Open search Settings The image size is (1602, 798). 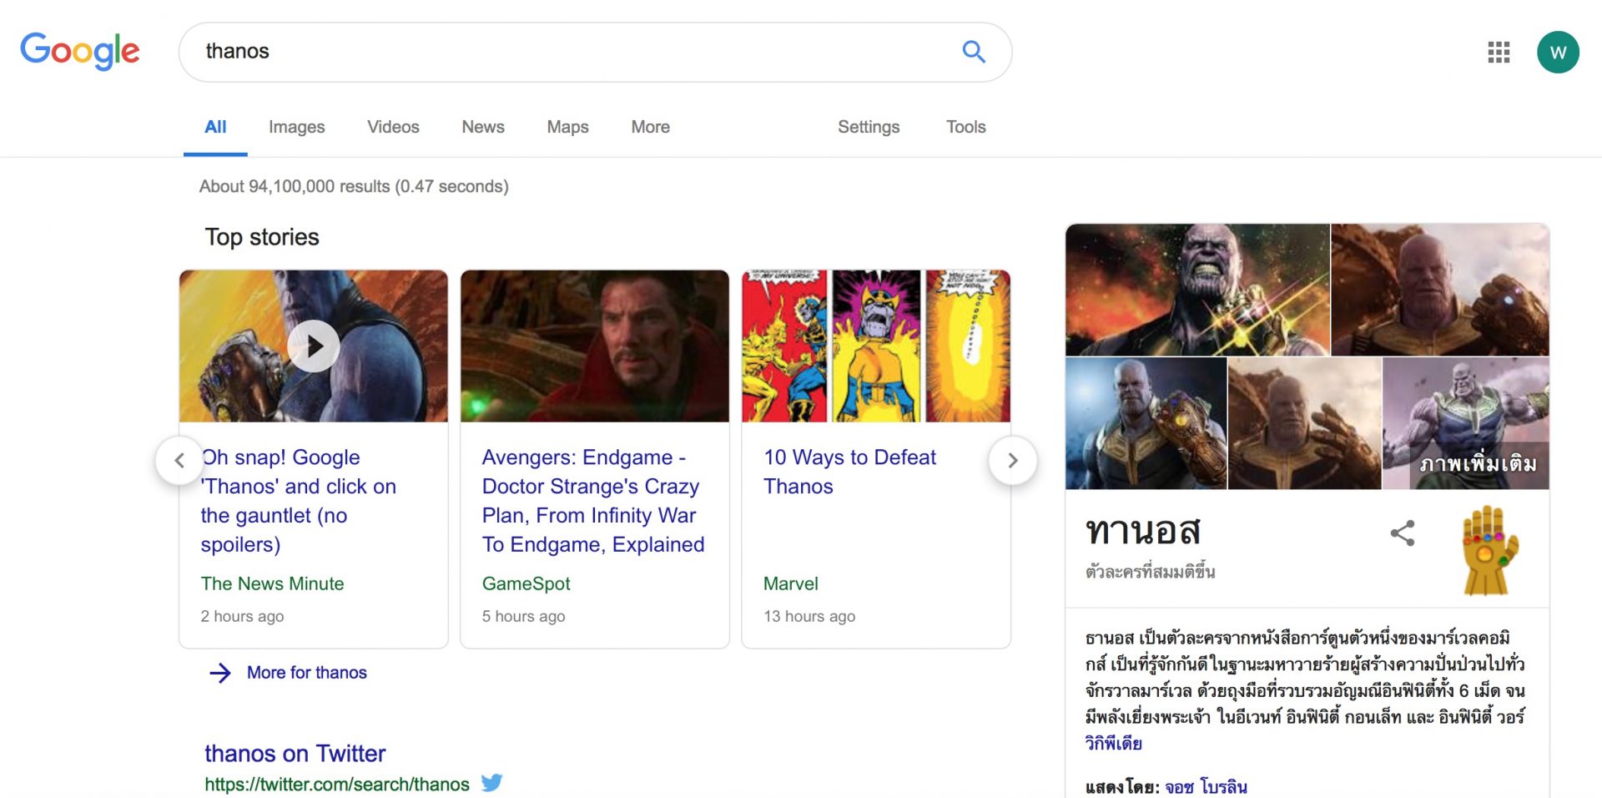(869, 127)
